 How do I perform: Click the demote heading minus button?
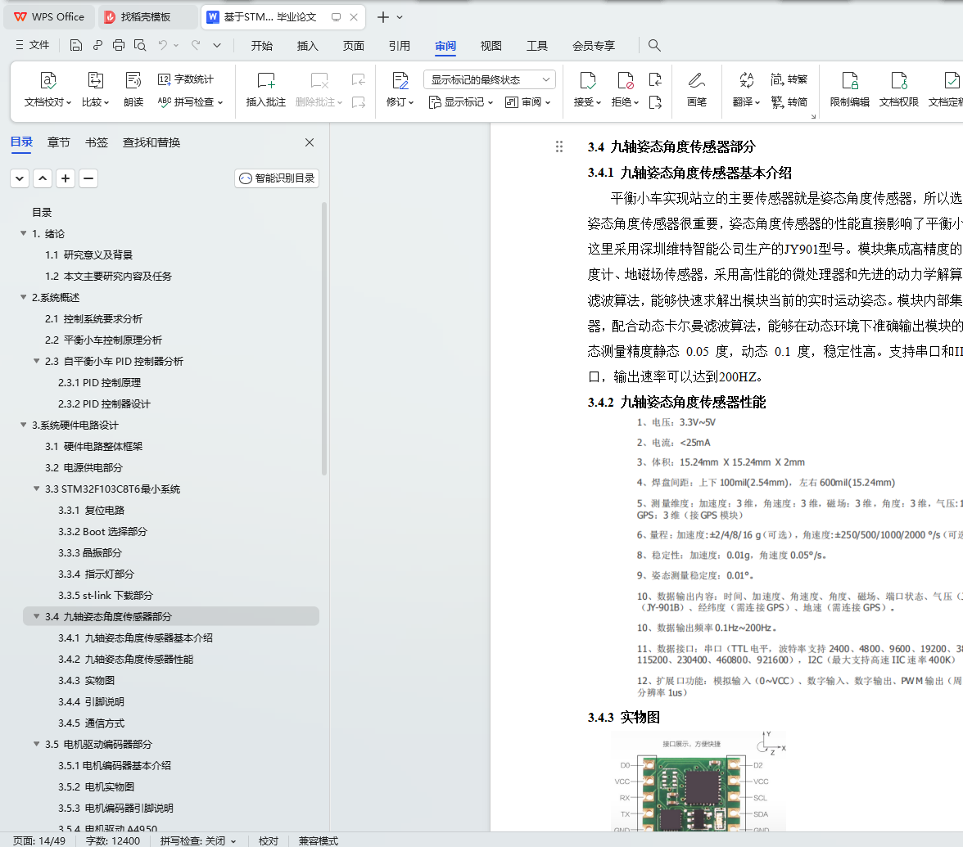pos(88,178)
